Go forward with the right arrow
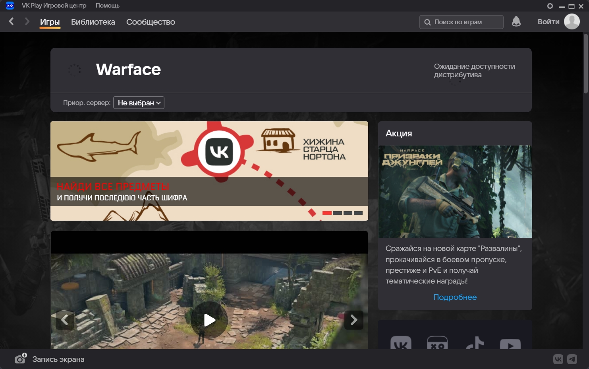 [x=27, y=21]
